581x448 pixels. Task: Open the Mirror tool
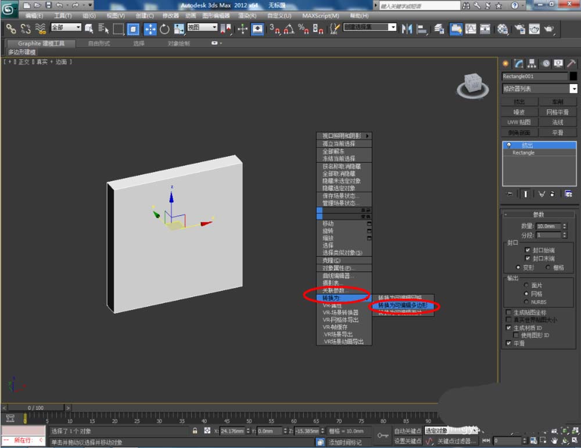[407, 28]
